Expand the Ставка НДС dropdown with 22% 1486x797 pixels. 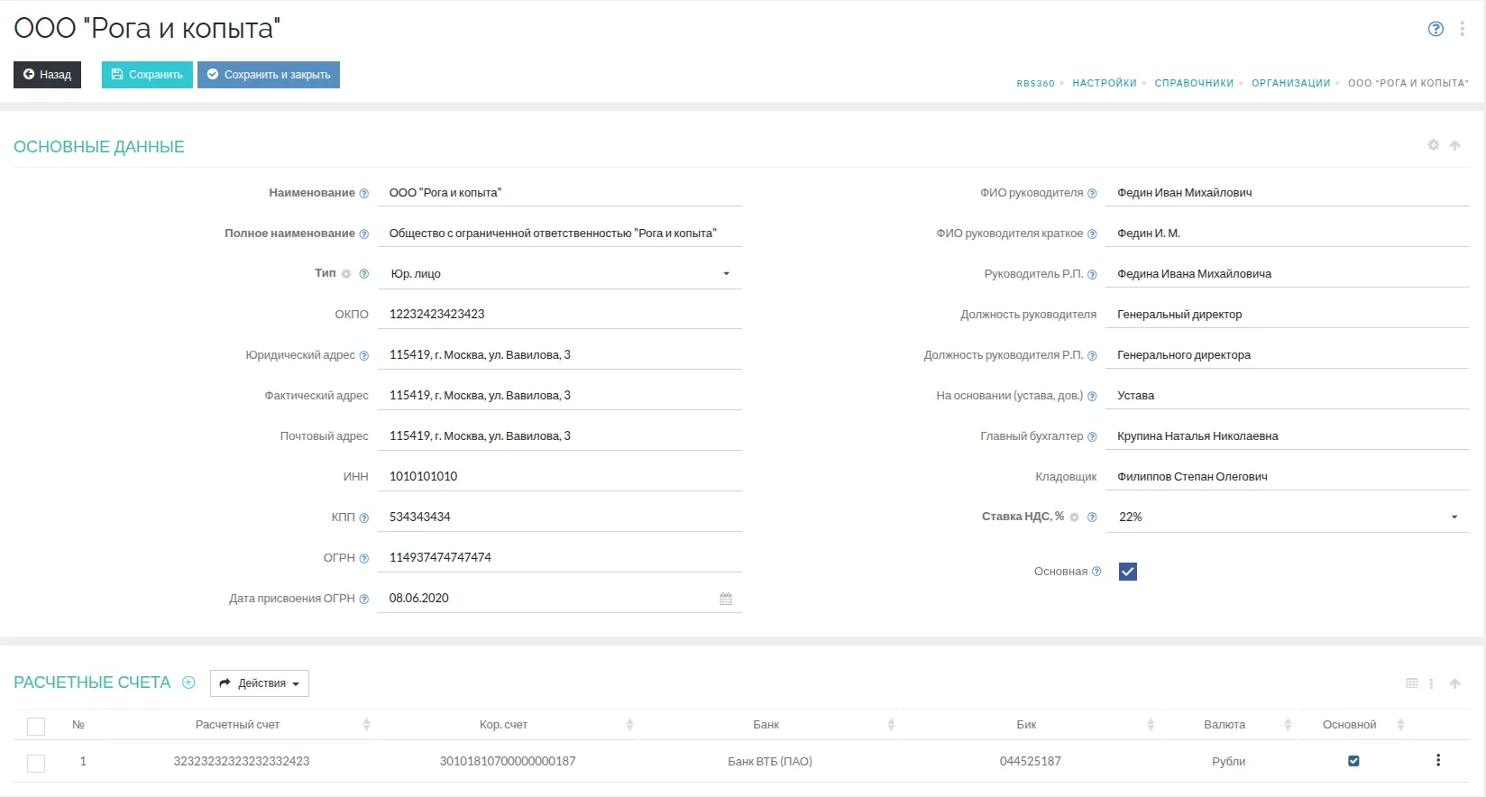1287,518
